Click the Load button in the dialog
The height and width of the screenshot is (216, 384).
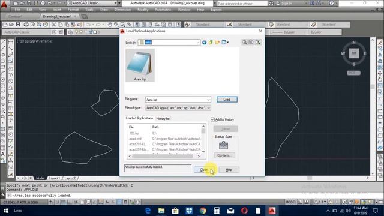coord(227,100)
